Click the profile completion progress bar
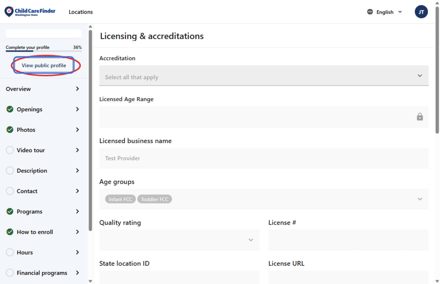Viewport: 440px width, 284px height. (x=43, y=51)
